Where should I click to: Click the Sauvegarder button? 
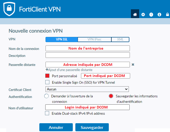(x=92, y=127)
